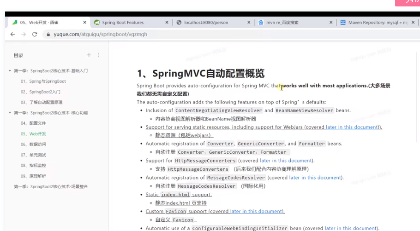The height and width of the screenshot is (231, 420).
Task: Close the 05、Web开发 tab
Action: point(84,23)
